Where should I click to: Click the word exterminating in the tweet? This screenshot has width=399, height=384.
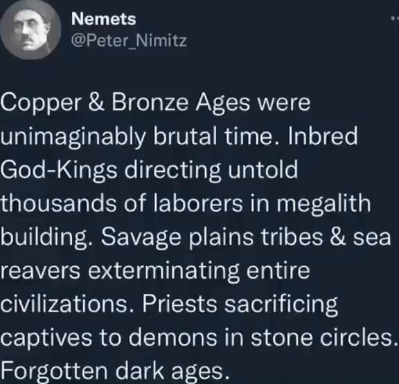(x=163, y=272)
